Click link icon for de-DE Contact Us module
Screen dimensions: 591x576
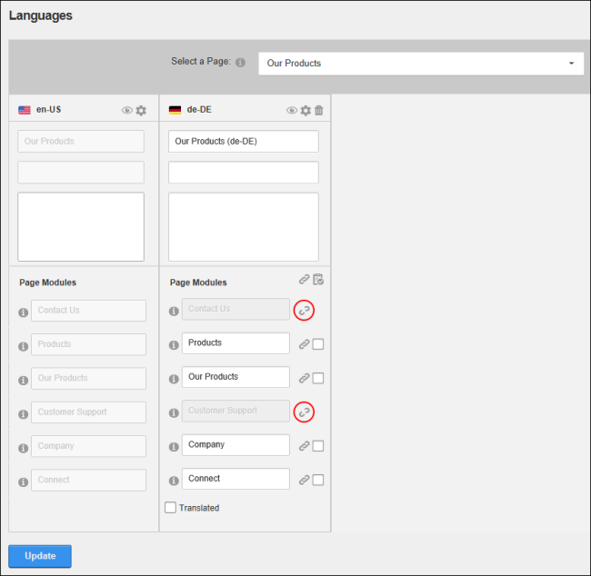tap(305, 311)
